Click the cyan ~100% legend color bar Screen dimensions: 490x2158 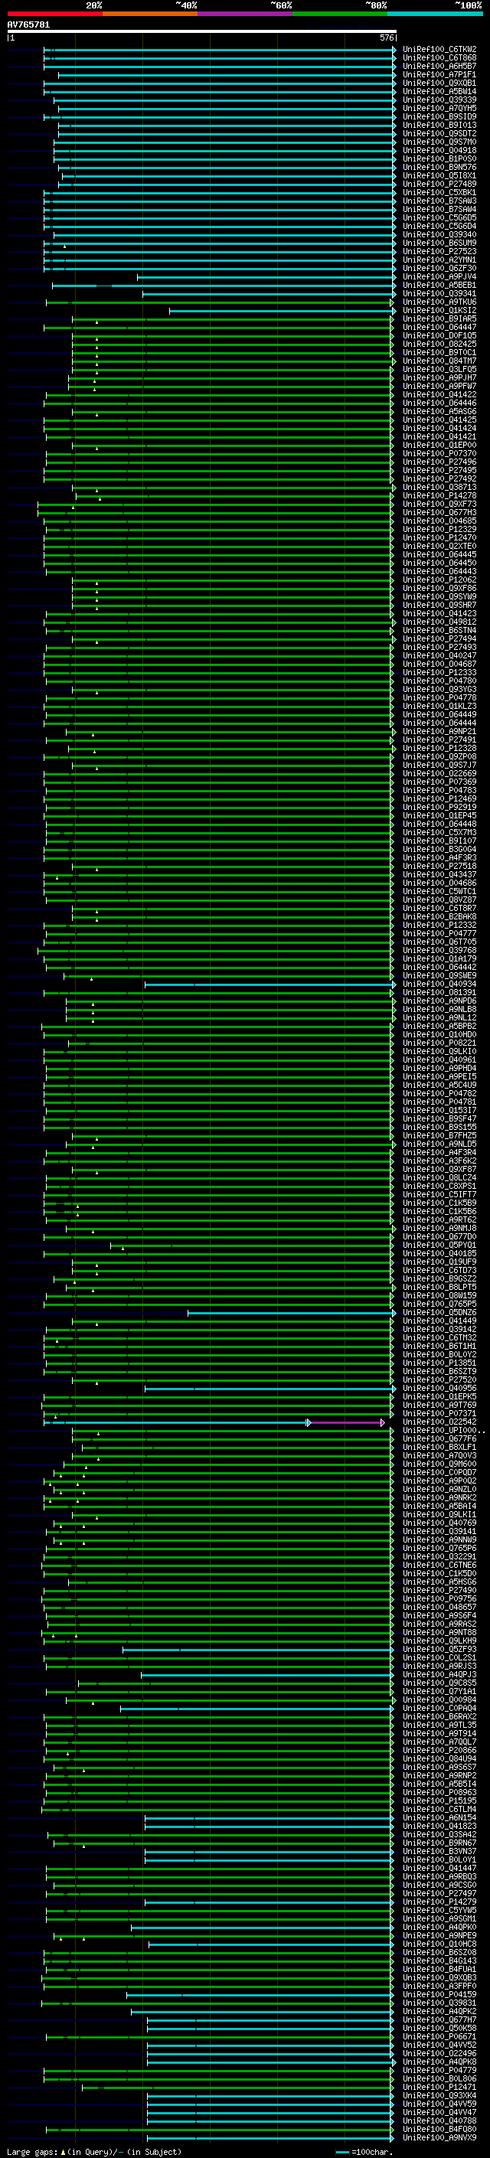(435, 15)
